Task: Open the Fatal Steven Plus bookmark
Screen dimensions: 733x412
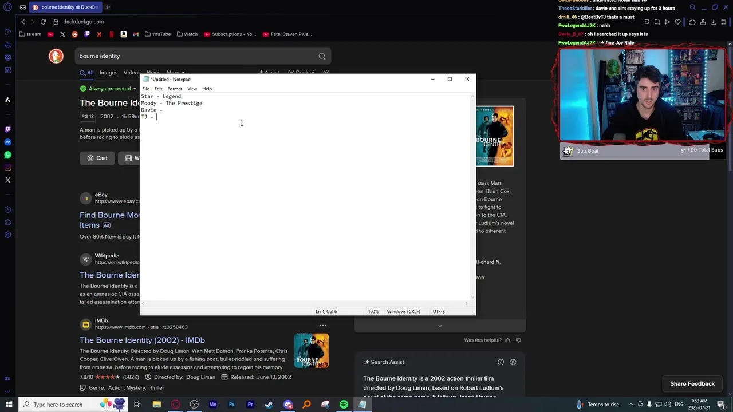Action: pyautogui.click(x=287, y=34)
